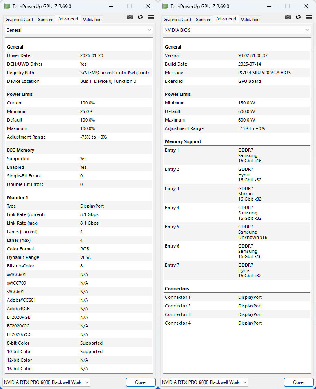Viewport: 316px width, 389px height.
Task: Open hamburger menu in right GPU-Z window
Action: (309, 17)
